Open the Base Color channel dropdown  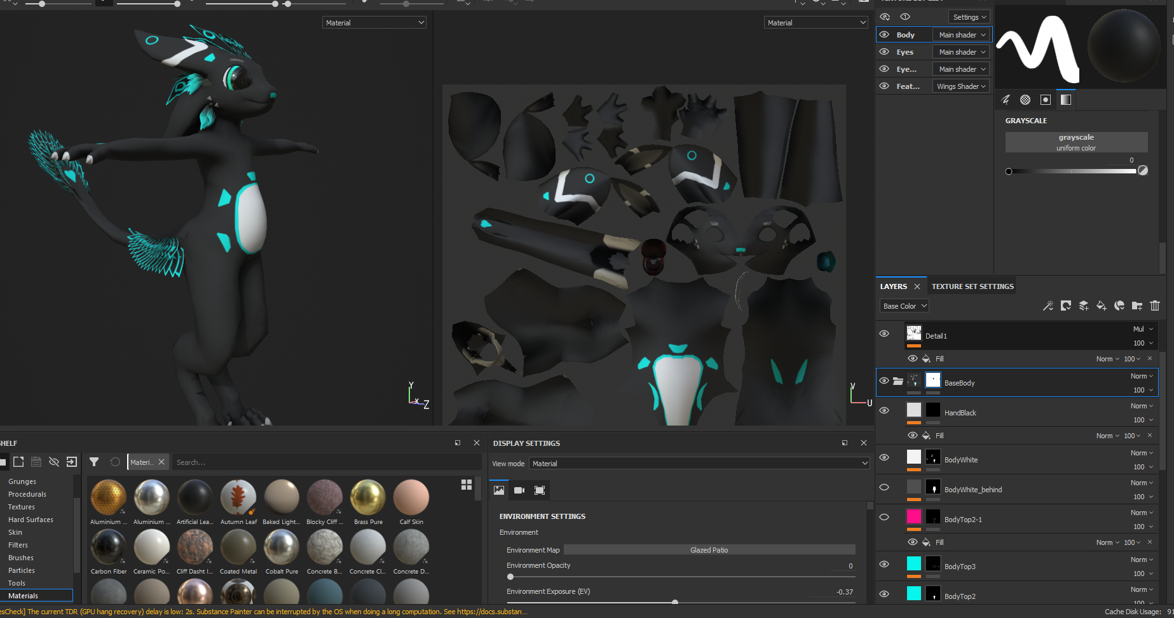pyautogui.click(x=904, y=306)
